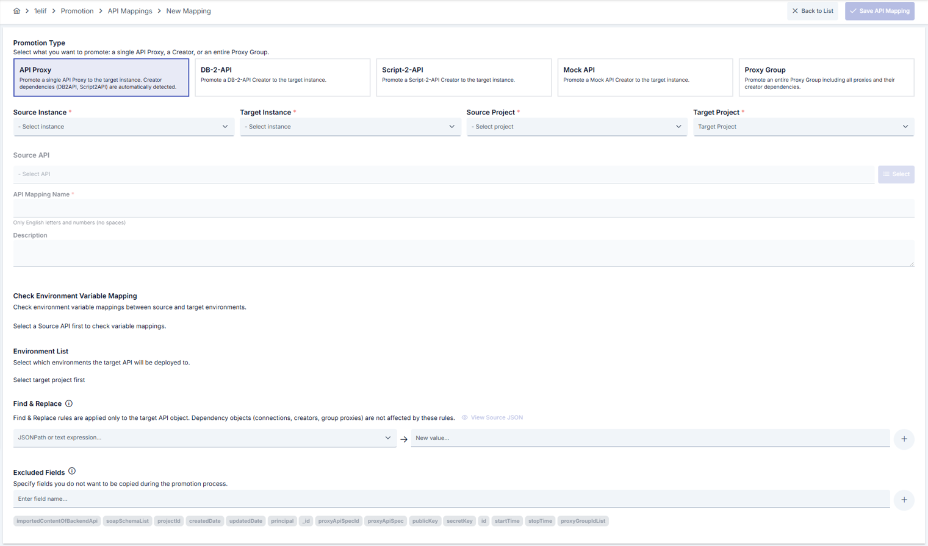Click startTime tag
This screenshot has height=546, width=928.
point(507,521)
